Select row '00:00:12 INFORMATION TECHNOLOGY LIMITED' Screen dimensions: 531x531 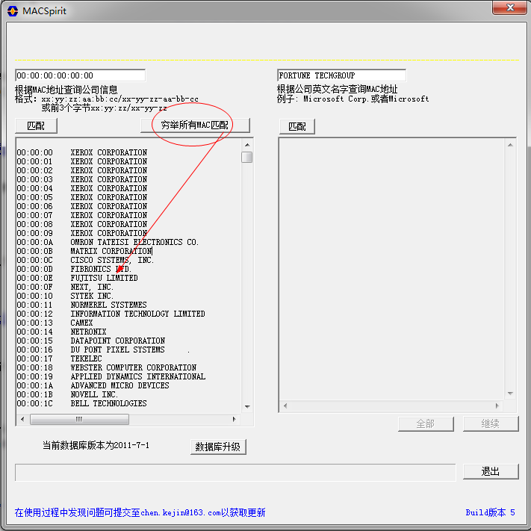(111, 314)
